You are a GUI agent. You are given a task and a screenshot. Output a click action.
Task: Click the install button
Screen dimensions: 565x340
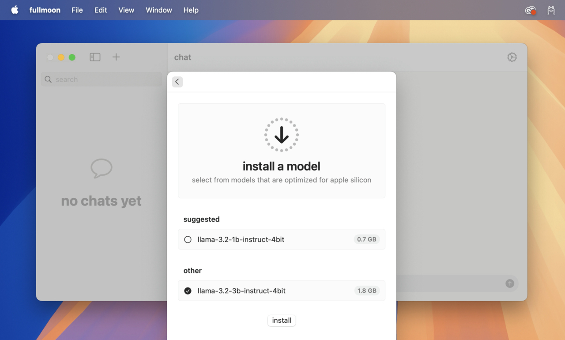point(282,320)
